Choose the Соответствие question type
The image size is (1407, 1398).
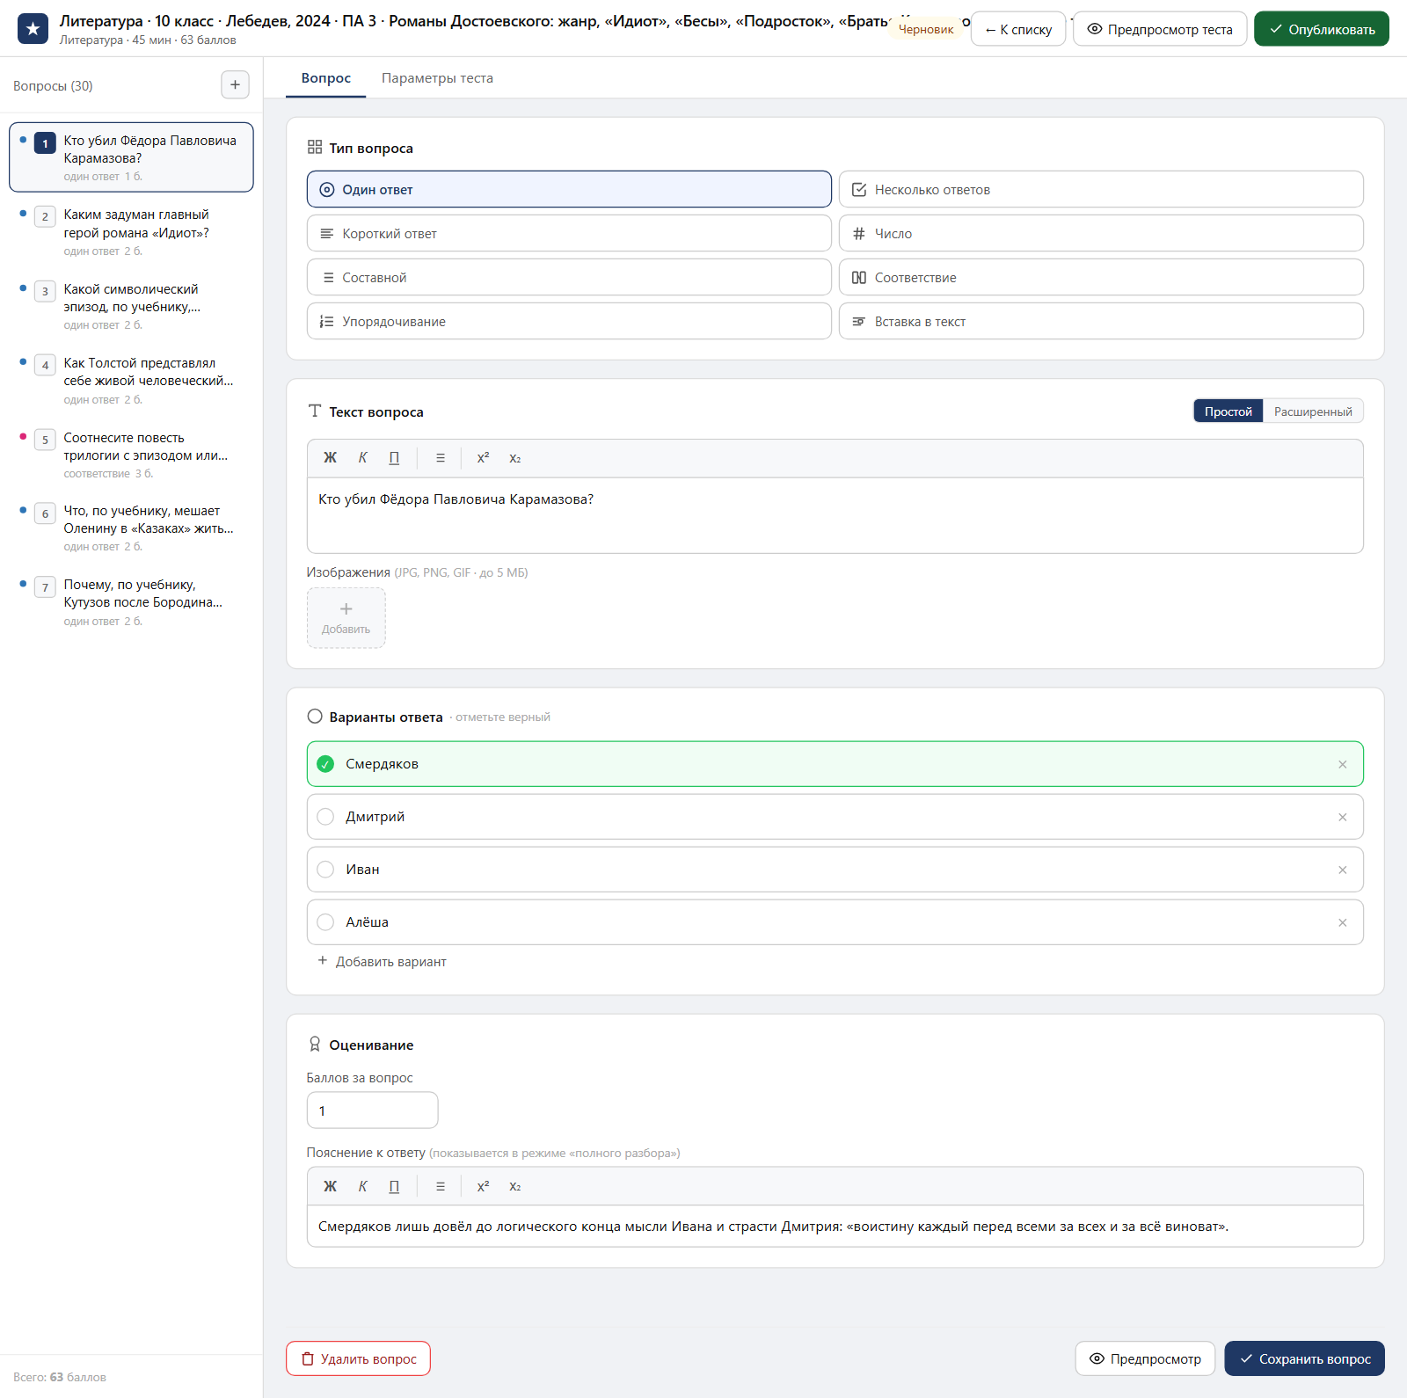click(1101, 277)
